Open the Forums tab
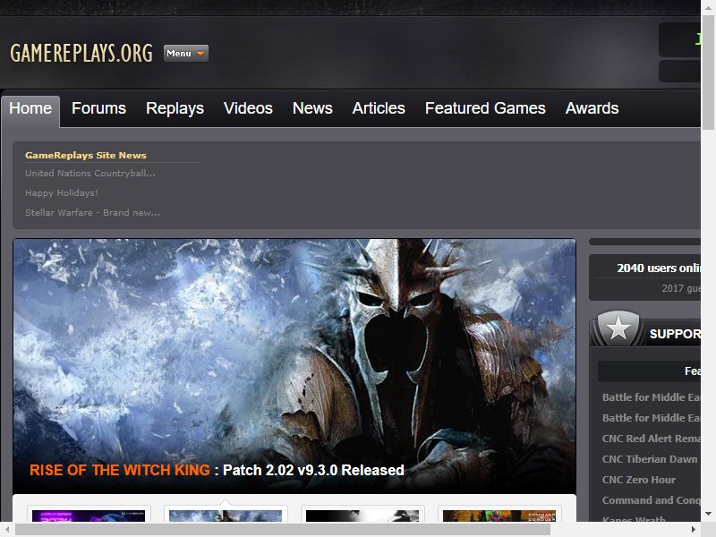Image resolution: width=716 pixels, height=537 pixels. (98, 108)
